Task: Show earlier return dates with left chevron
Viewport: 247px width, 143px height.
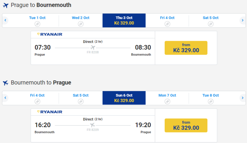Action: tap(5, 98)
